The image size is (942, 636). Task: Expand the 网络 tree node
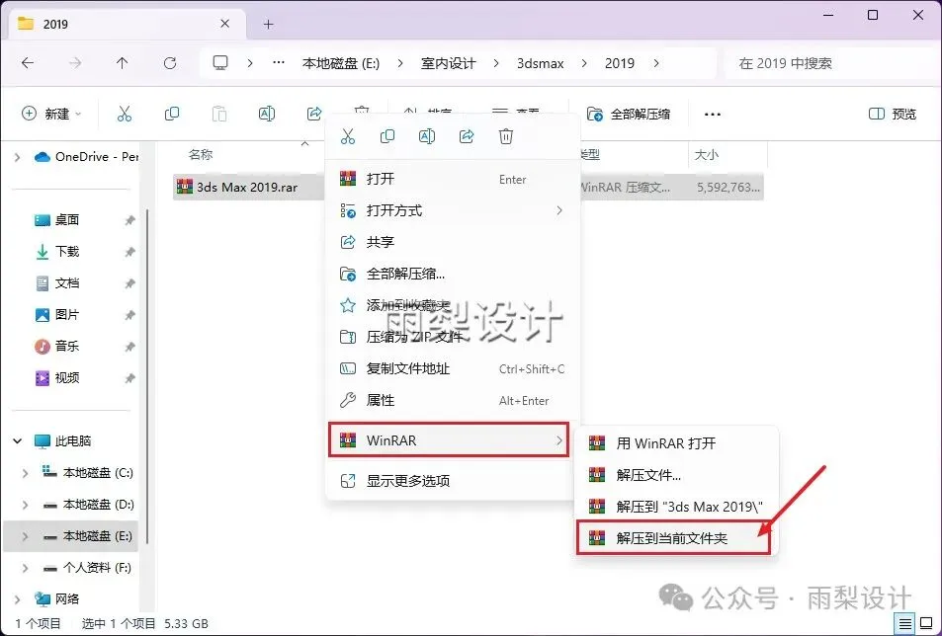[x=18, y=598]
